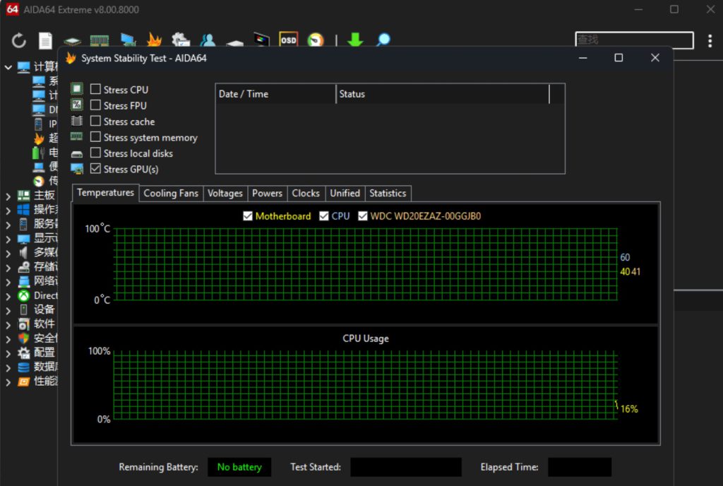
Task: Uncheck the Stress GPU(s) checkbox
Action: [95, 169]
